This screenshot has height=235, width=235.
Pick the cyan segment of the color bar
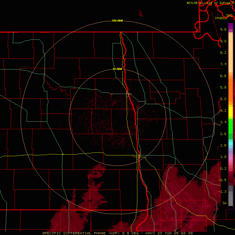point(231,144)
